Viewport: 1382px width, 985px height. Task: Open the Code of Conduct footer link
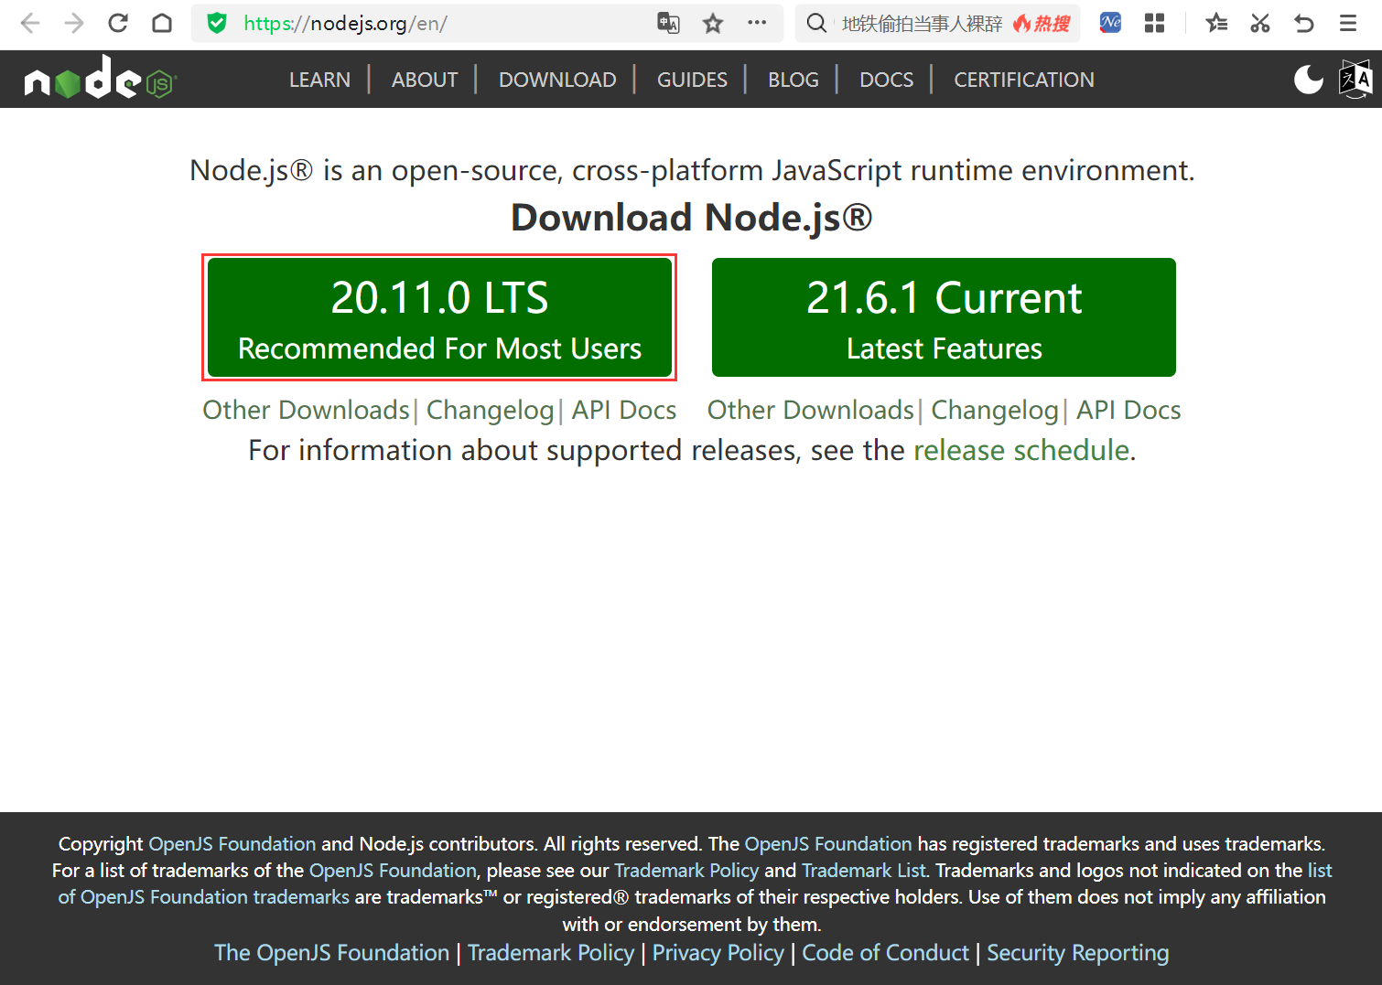coord(885,952)
